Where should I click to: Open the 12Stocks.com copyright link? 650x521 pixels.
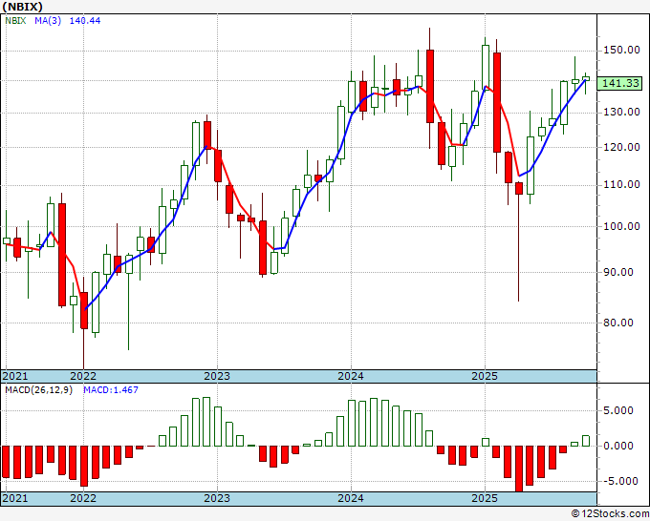click(x=610, y=514)
